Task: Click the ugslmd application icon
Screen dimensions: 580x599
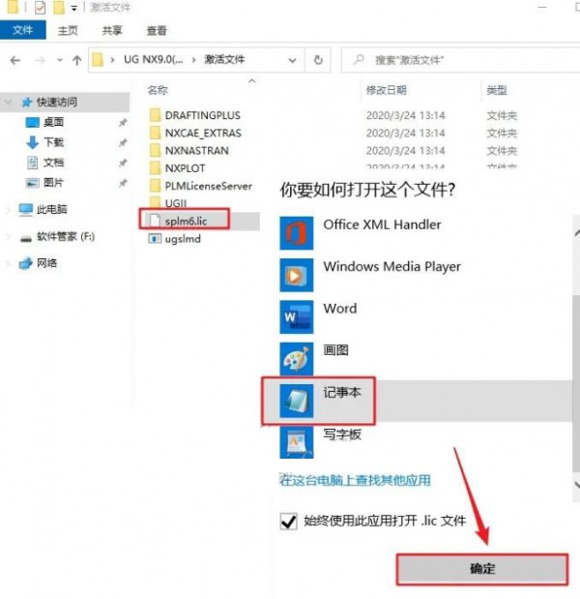Action: click(x=155, y=239)
